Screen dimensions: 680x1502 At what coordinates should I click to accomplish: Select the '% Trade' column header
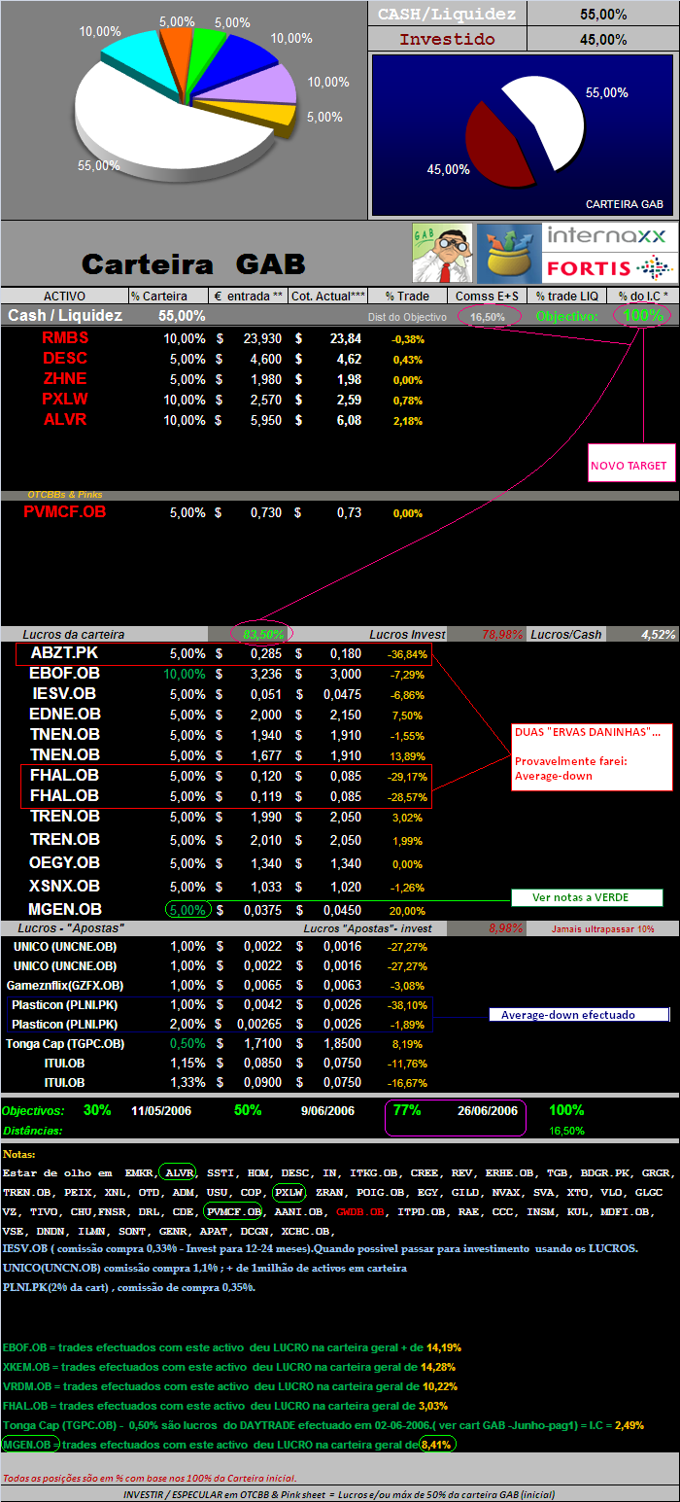point(407,296)
